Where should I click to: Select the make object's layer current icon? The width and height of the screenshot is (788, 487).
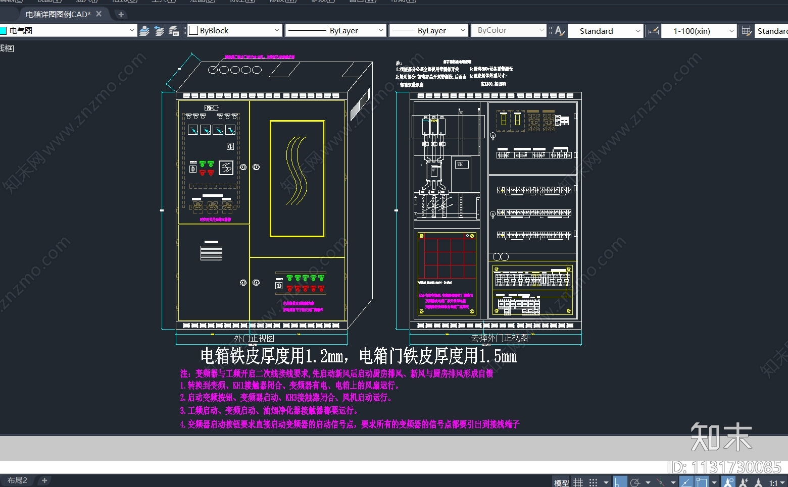[x=145, y=30]
